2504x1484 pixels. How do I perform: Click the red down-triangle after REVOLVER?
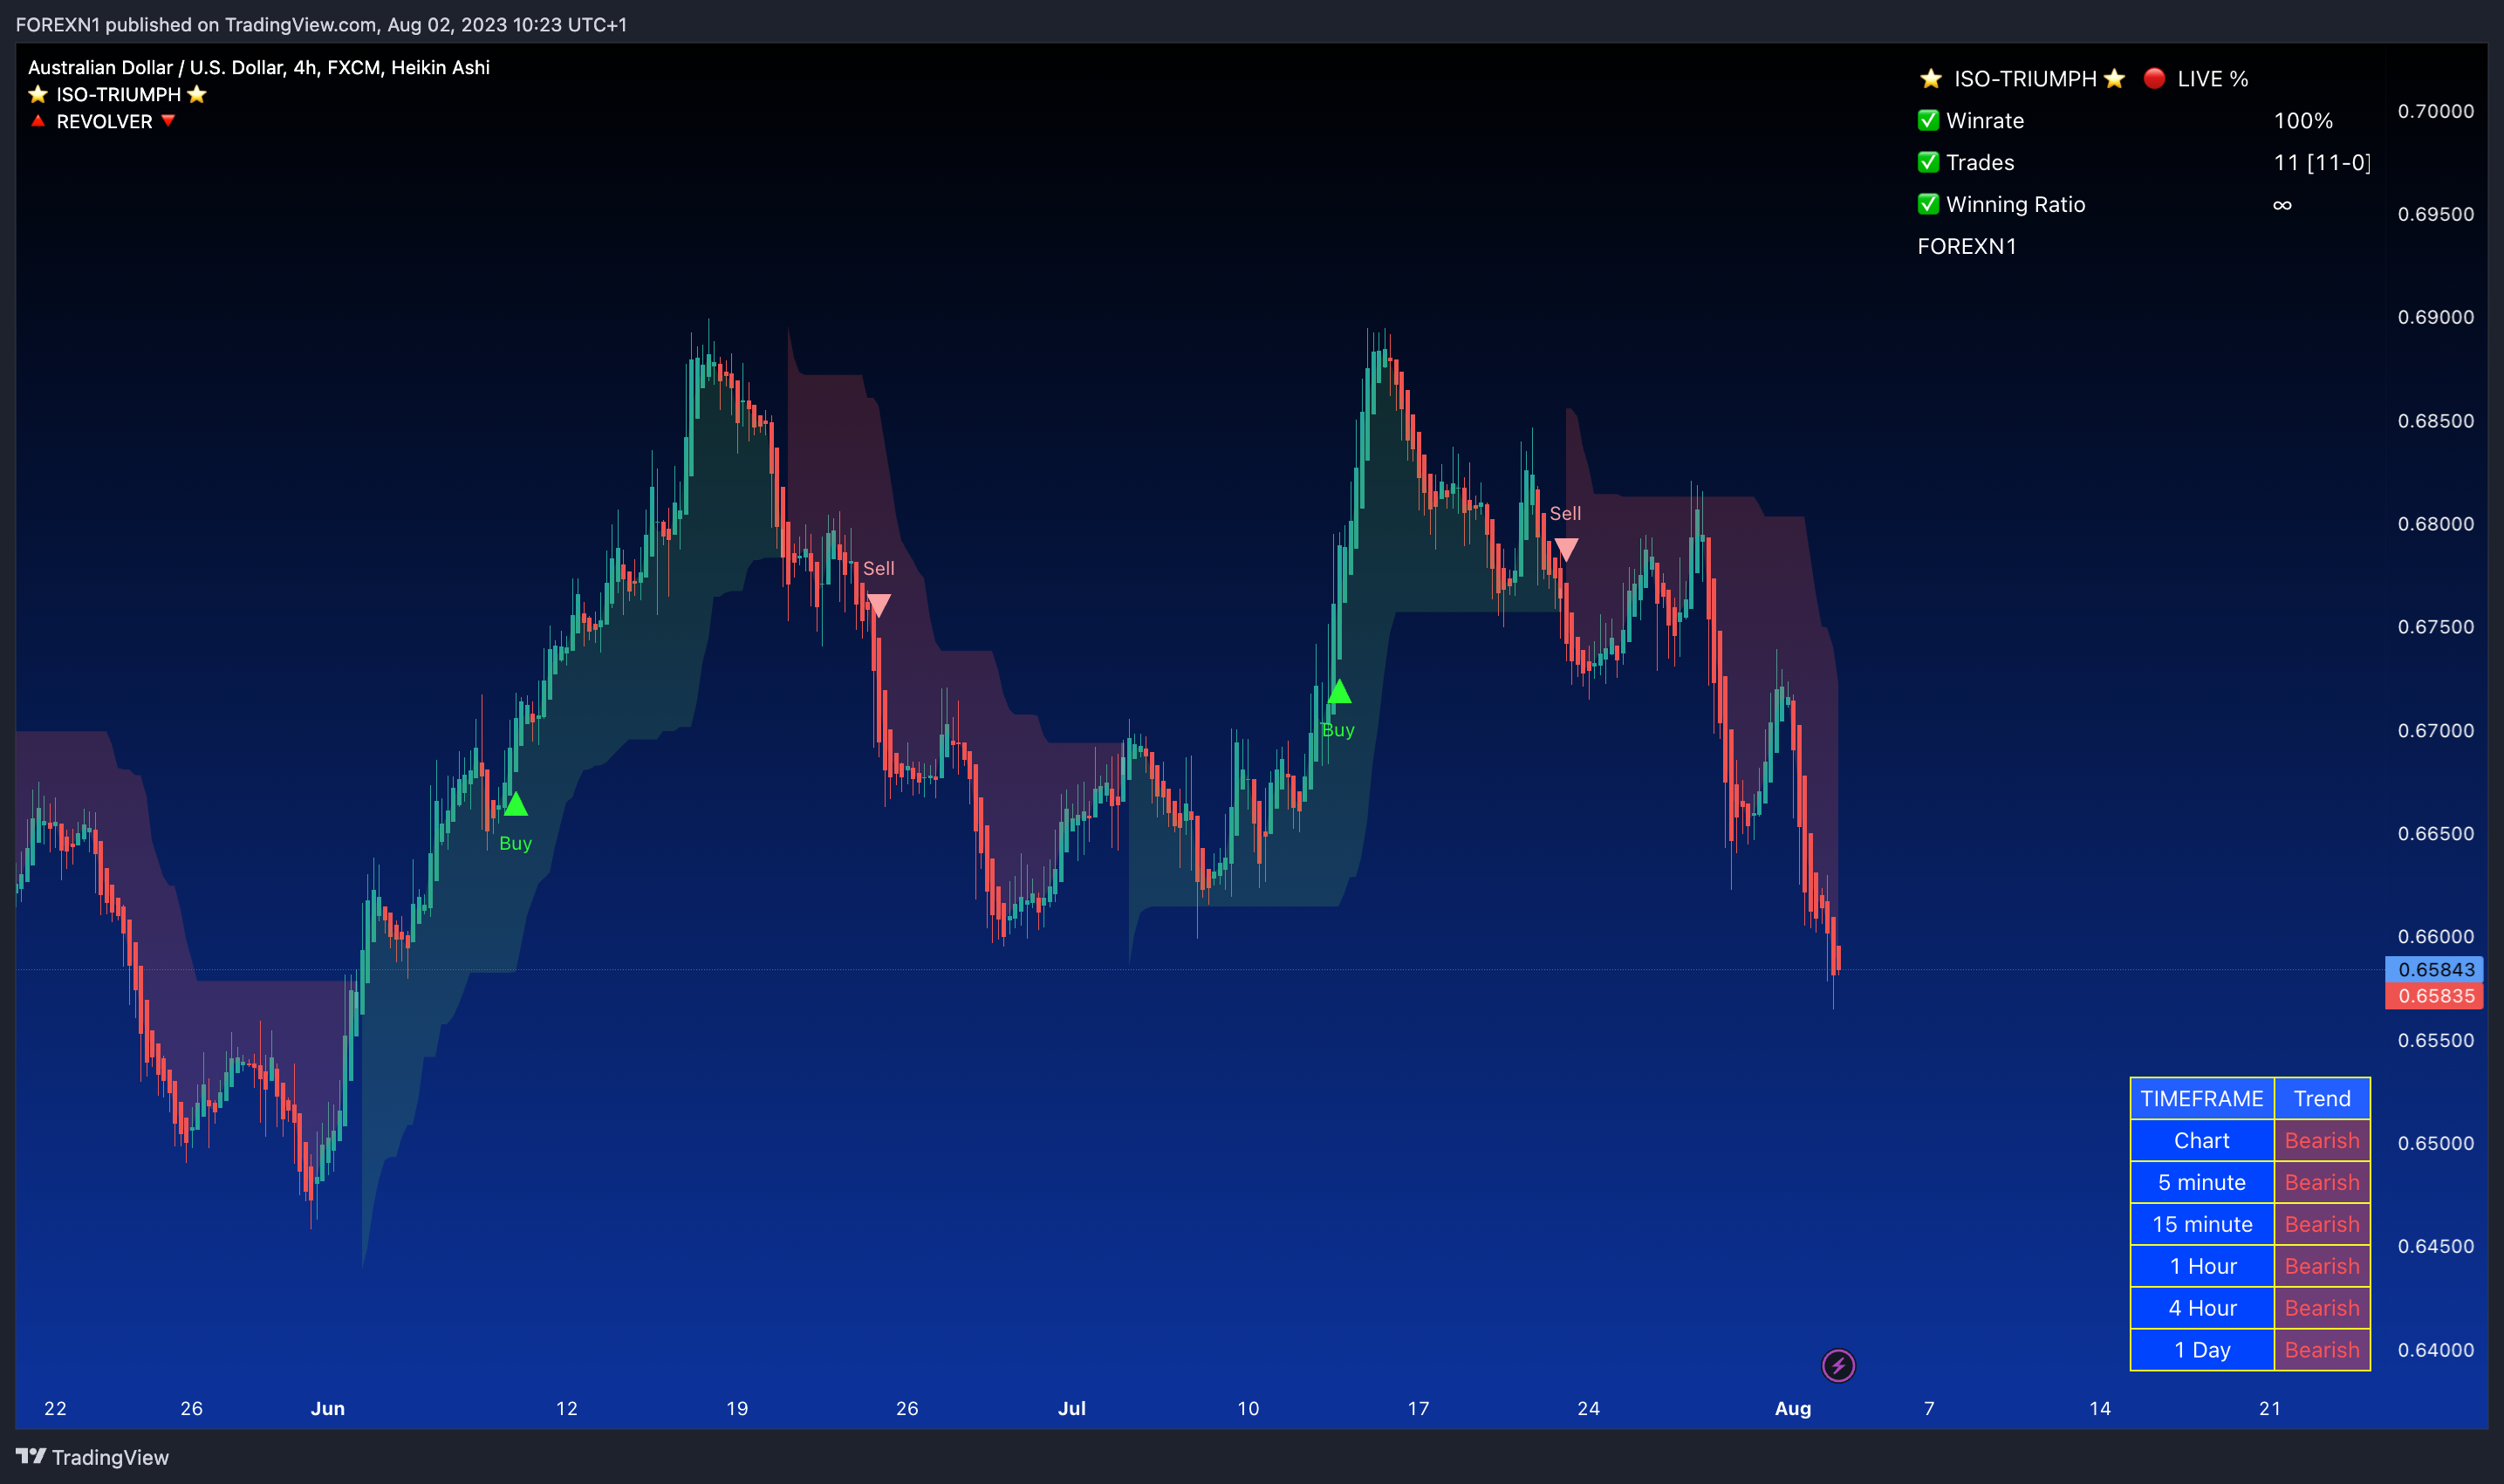[x=168, y=121]
